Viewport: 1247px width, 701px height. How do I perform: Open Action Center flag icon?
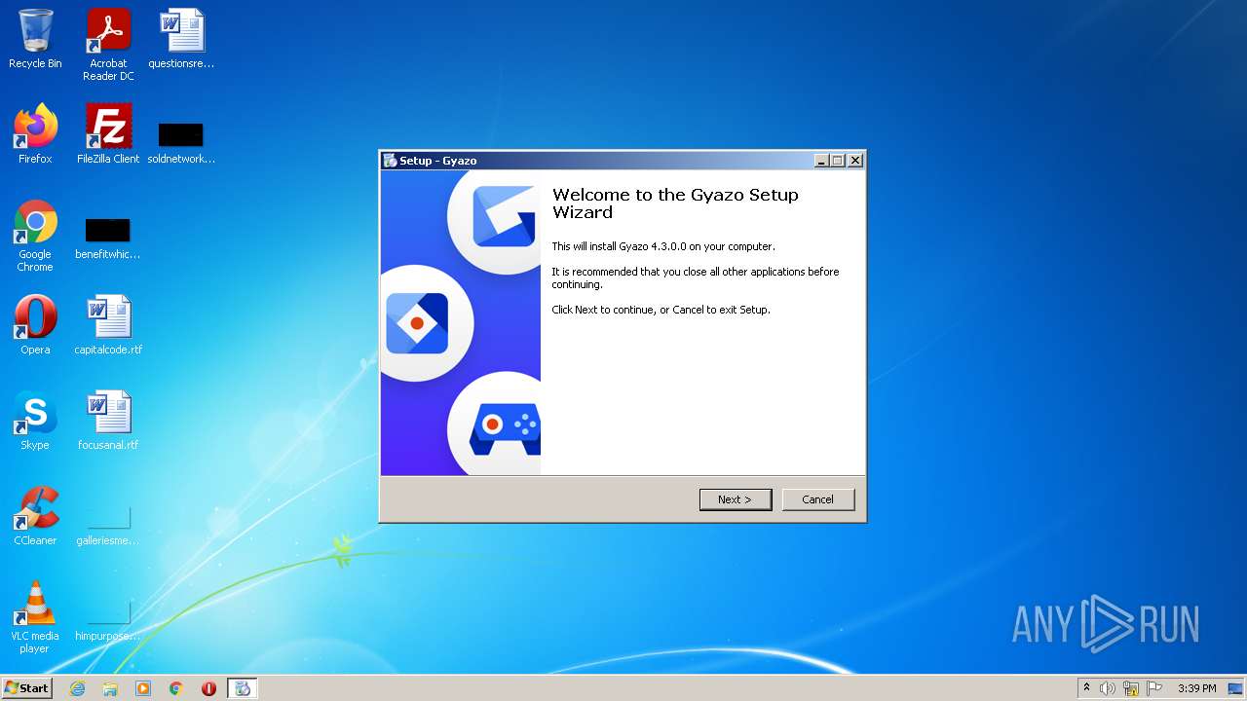1154,688
